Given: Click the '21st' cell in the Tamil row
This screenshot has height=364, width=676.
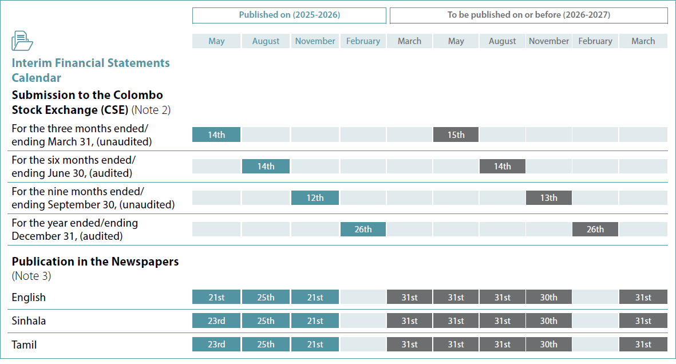Looking at the screenshot, I should point(315,344).
